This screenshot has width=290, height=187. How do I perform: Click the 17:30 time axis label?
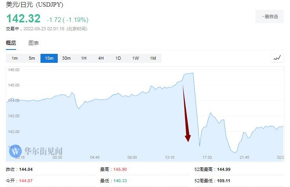tap(206, 157)
